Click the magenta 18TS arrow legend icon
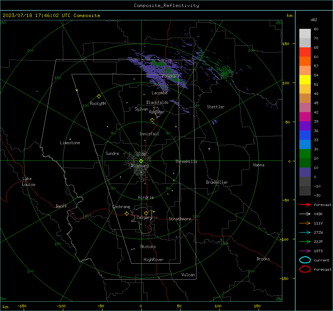Screen dimensions: 333x311 (x=305, y=251)
